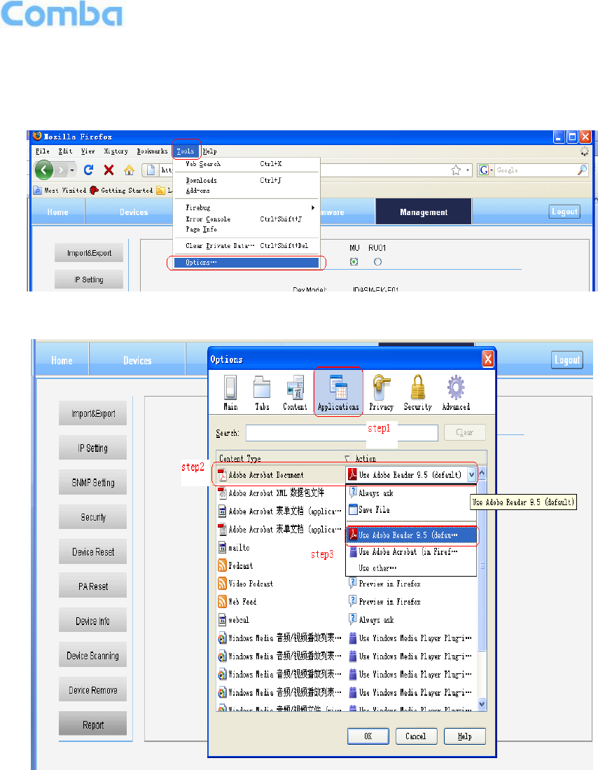Viewport: 598px width, 770px height.
Task: Open the Security options panel icon
Action: (417, 392)
